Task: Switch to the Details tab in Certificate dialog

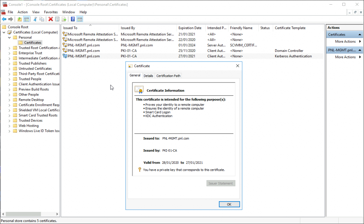Action: pos(148,75)
